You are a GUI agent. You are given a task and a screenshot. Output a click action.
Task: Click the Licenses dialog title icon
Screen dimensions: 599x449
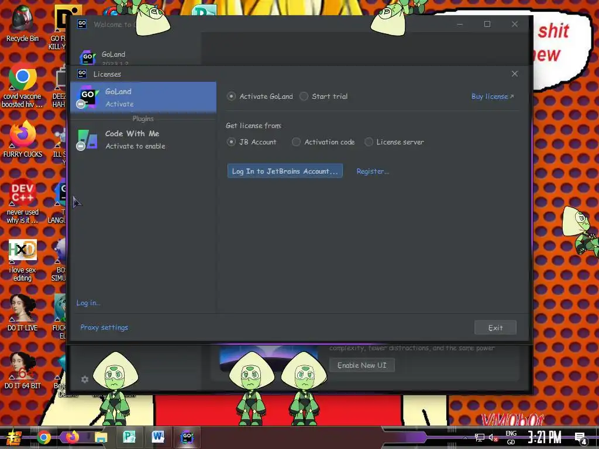tap(82, 73)
